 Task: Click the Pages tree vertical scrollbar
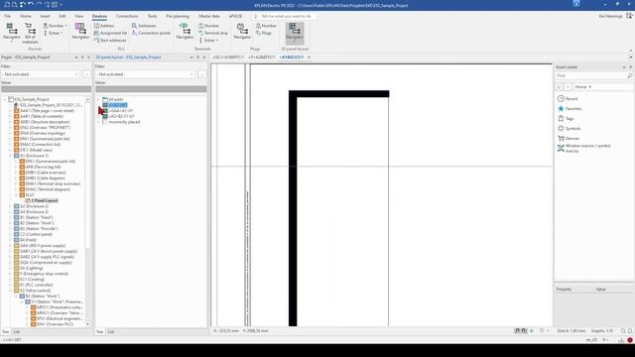point(87,210)
